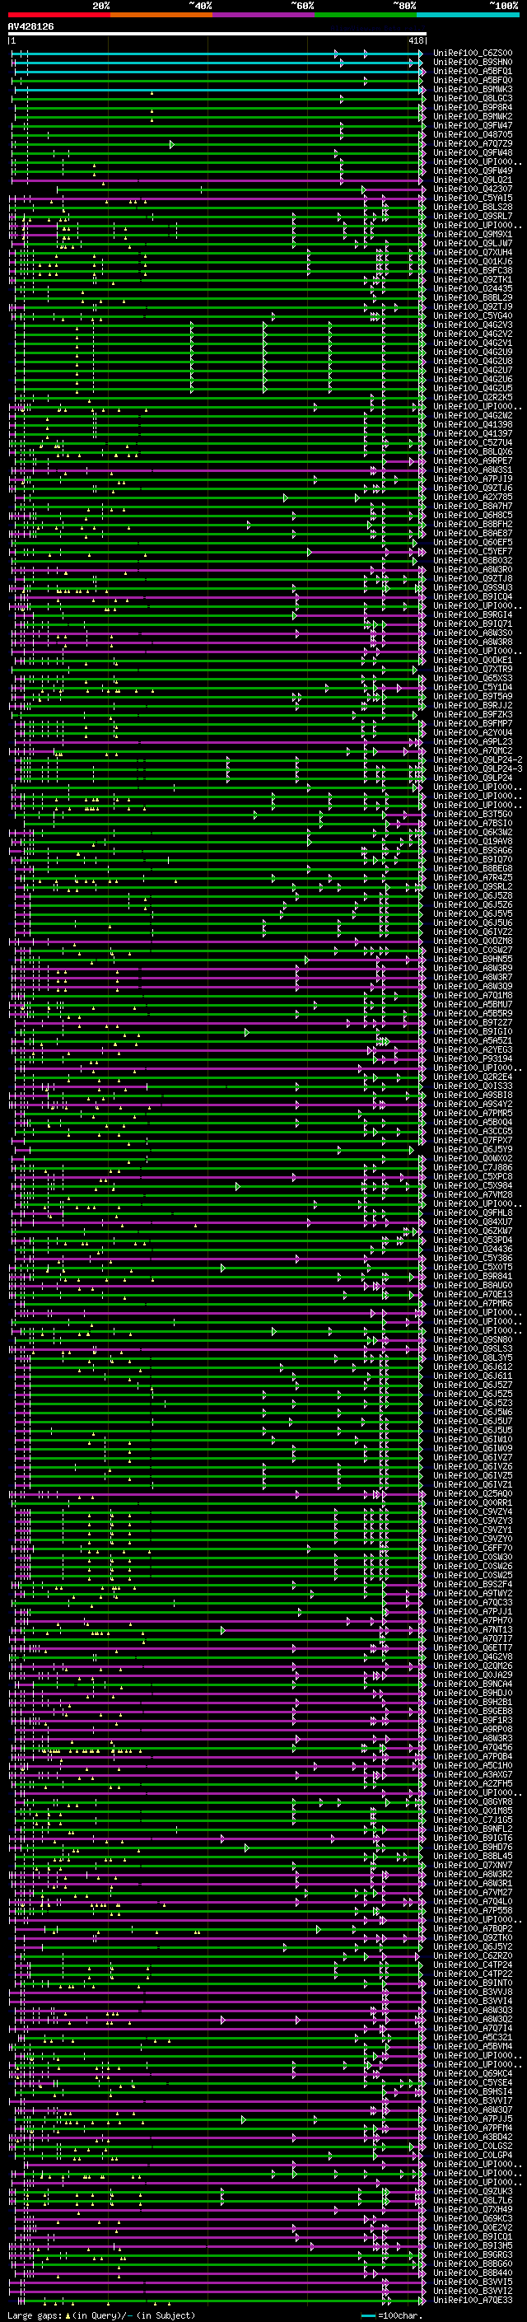Screen dimensions: 527x2322
Task: Select the UniRef100_B9MWK2 label
Action: tap(473, 116)
